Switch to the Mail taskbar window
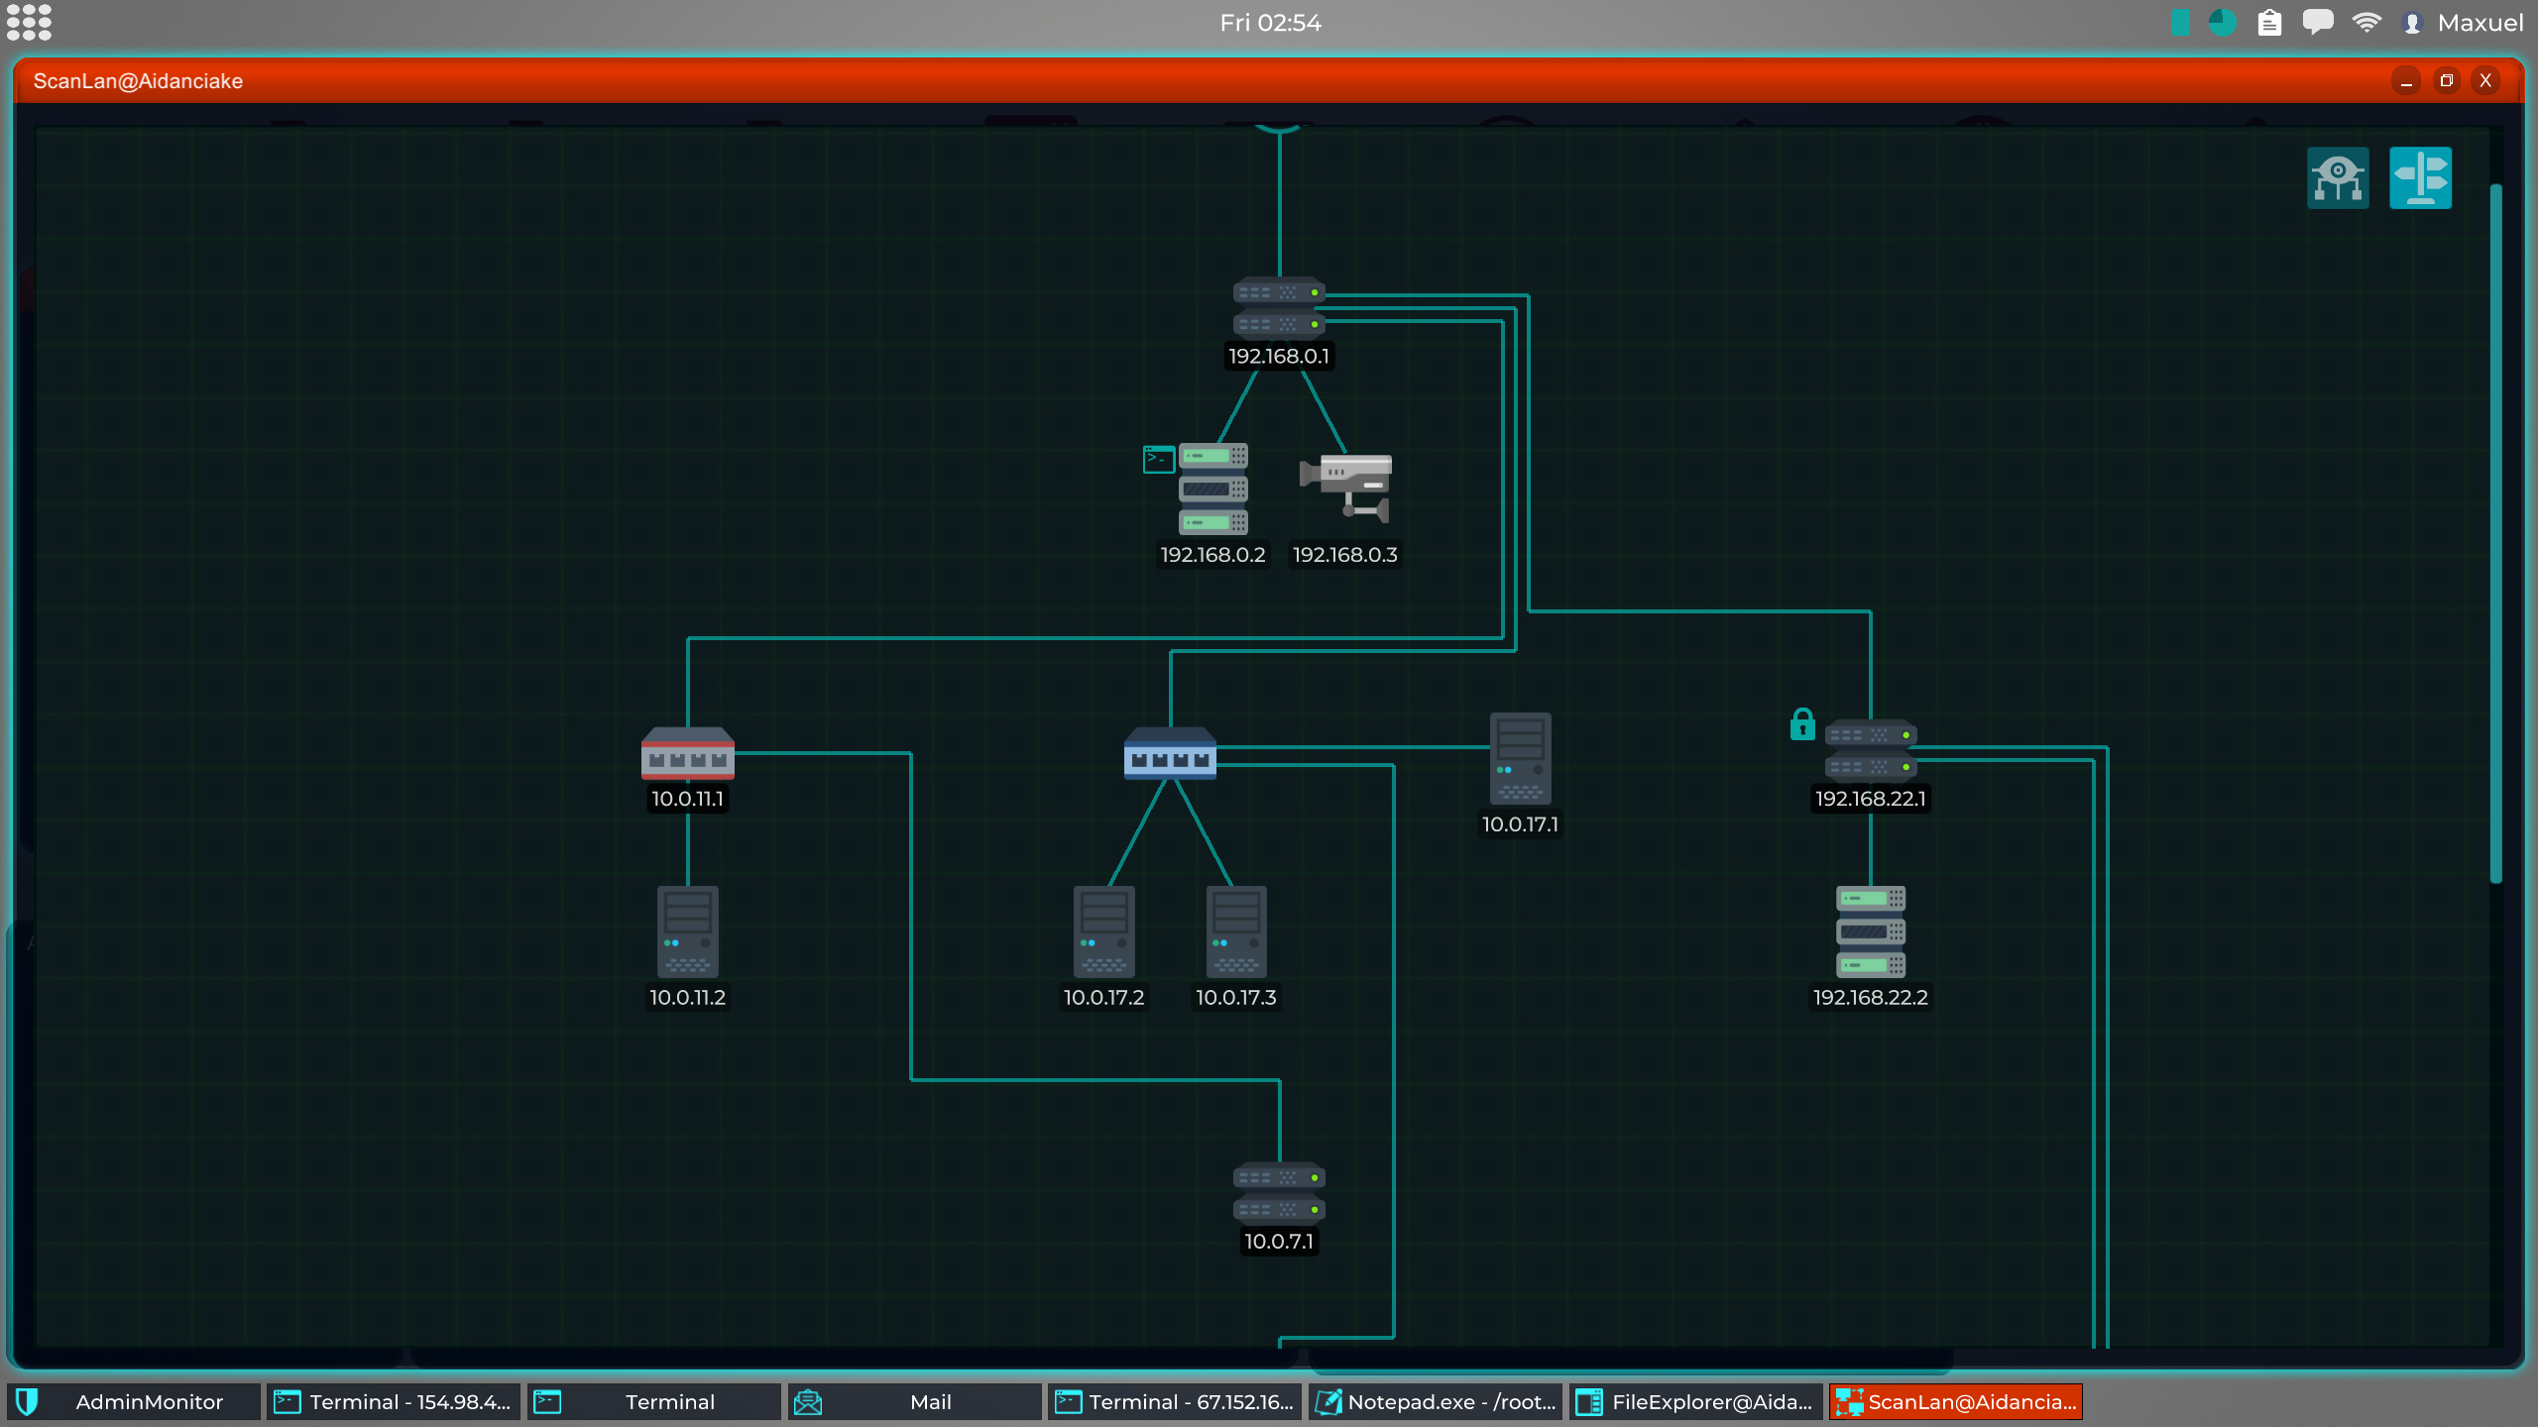This screenshot has height=1427, width=2538. (x=913, y=1402)
